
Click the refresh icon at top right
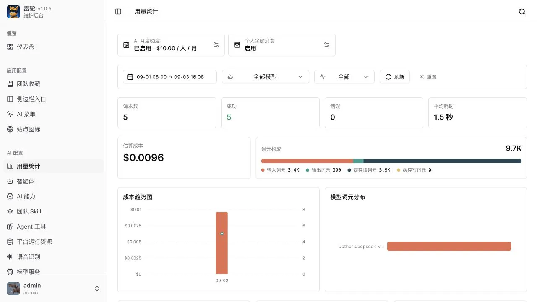click(x=522, y=12)
